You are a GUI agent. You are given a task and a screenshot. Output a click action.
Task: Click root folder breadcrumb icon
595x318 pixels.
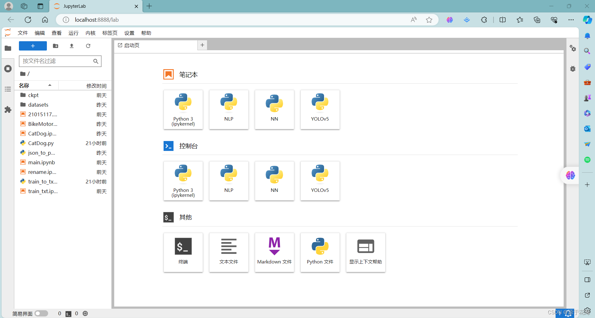[x=23, y=74]
